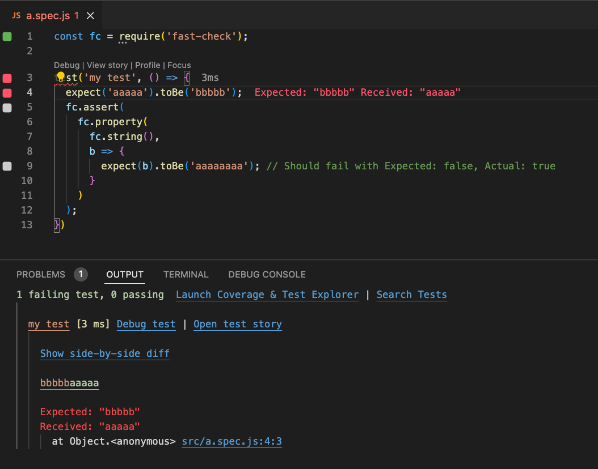Viewport: 598px width, 469px height.
Task: Click line number 7 in the gutter
Action: [30, 137]
